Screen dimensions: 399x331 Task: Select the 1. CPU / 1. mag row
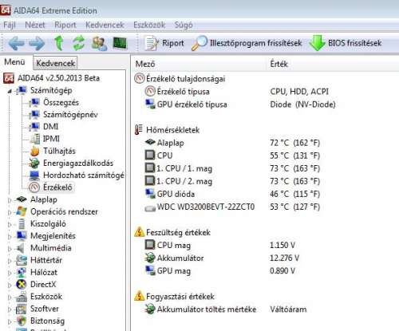coord(232,168)
